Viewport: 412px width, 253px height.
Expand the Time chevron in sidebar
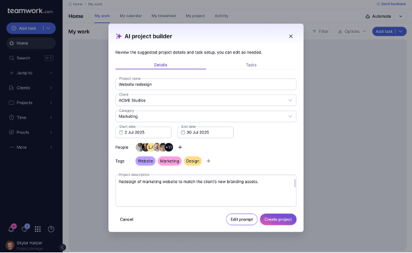tap(51, 117)
